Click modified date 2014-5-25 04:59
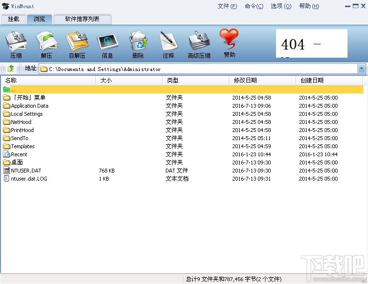The image size is (368, 284). 252,146
